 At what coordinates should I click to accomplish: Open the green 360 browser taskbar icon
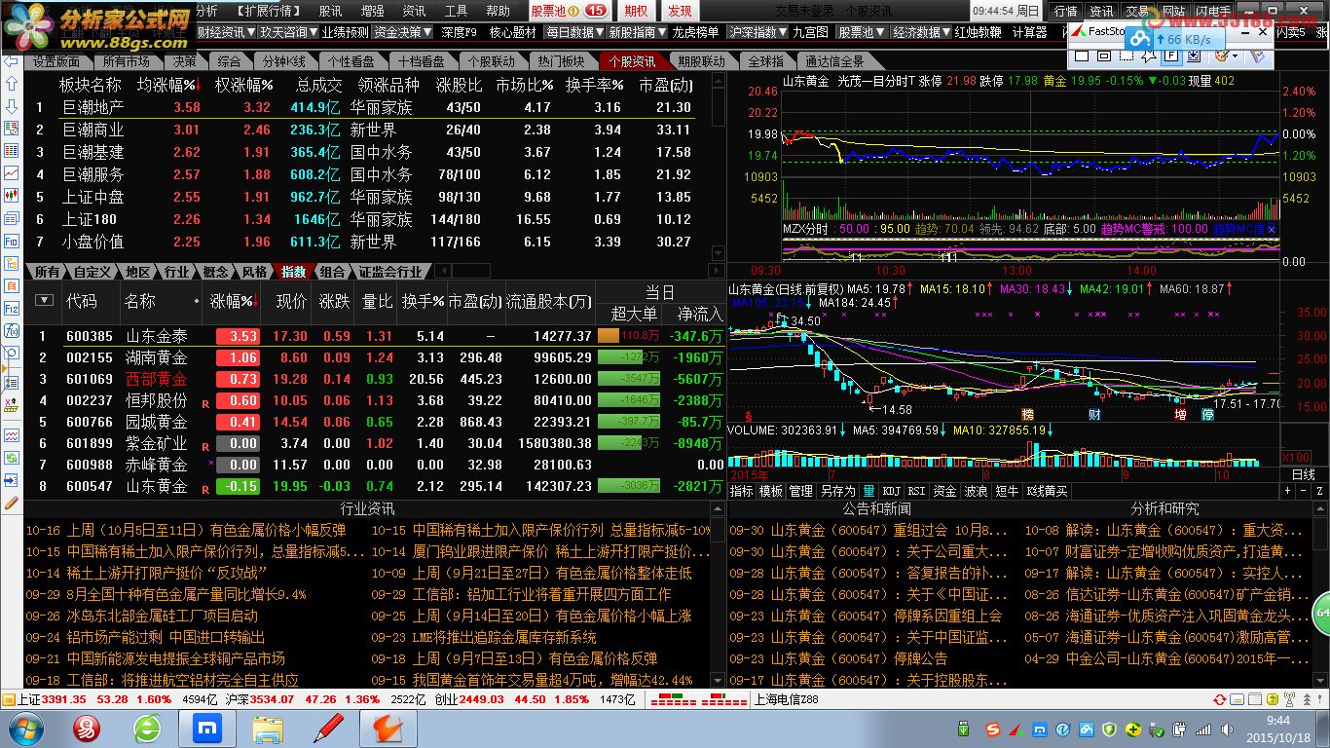click(x=148, y=728)
